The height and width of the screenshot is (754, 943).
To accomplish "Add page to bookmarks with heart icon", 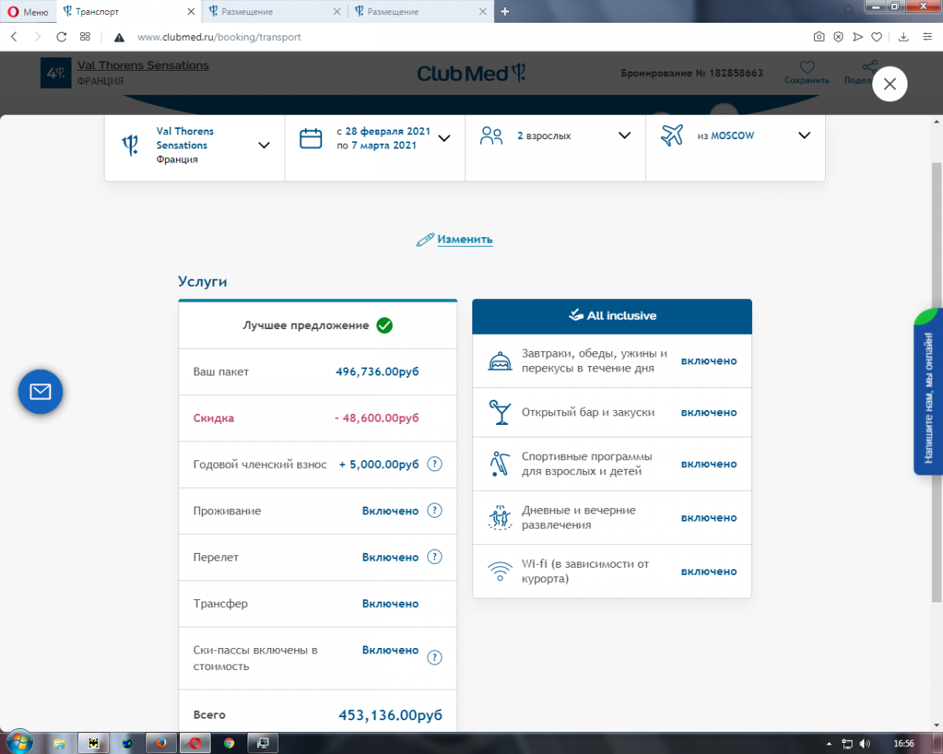I will 877,37.
